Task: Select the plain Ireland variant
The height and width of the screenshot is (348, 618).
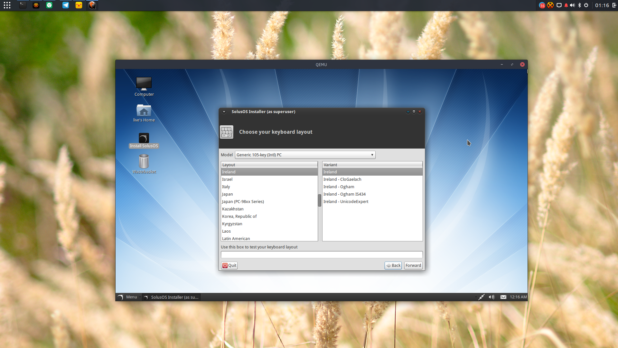Action: pos(372,172)
